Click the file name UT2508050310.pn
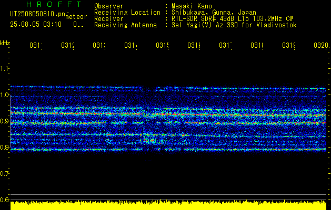 [38, 14]
